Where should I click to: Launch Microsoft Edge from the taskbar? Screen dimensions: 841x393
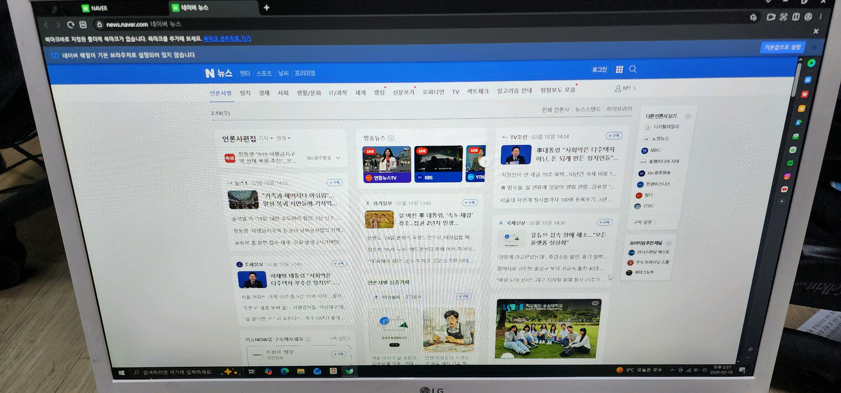click(x=285, y=372)
